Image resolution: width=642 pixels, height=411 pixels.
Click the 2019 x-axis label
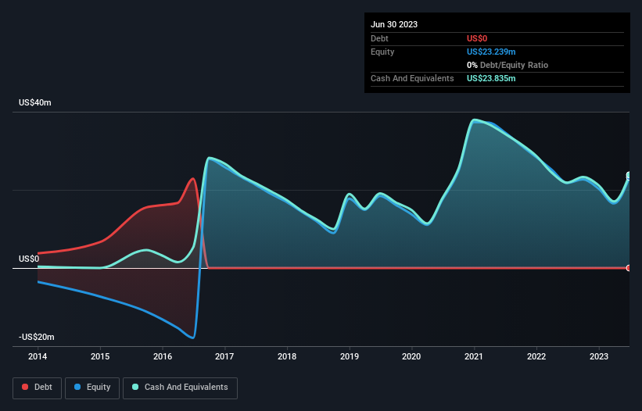click(350, 356)
